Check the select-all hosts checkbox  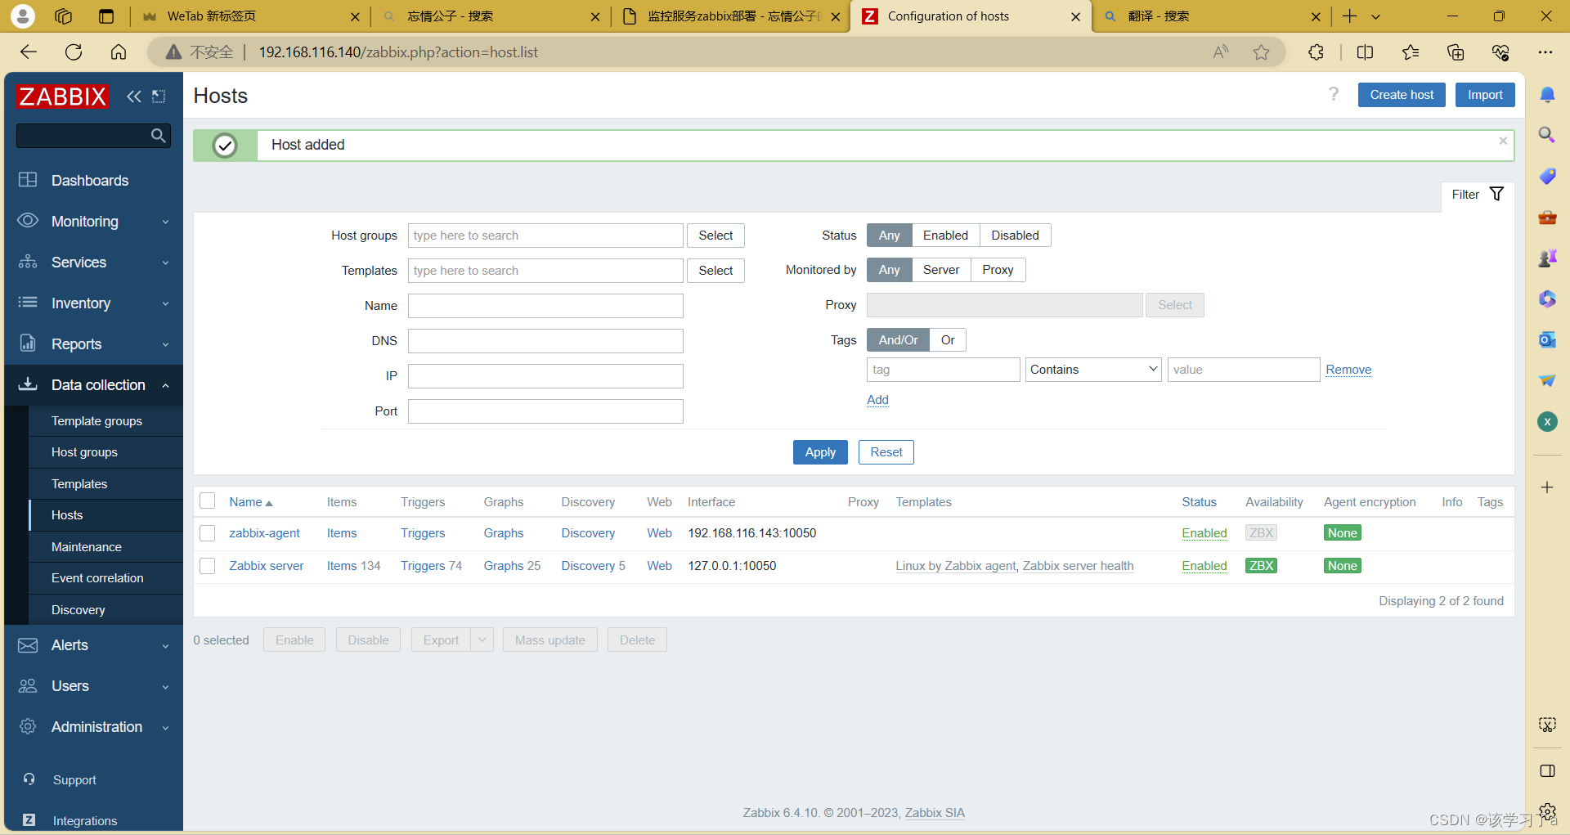point(208,501)
